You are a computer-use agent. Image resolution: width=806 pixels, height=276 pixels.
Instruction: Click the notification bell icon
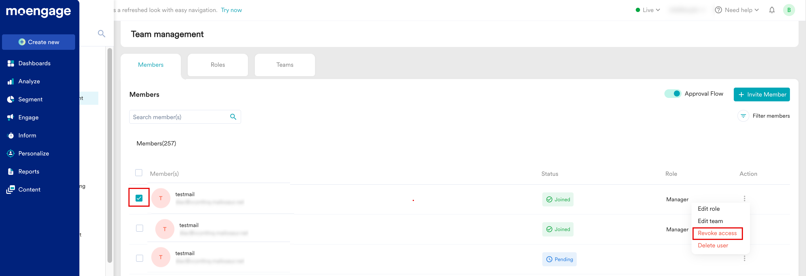pos(772,10)
